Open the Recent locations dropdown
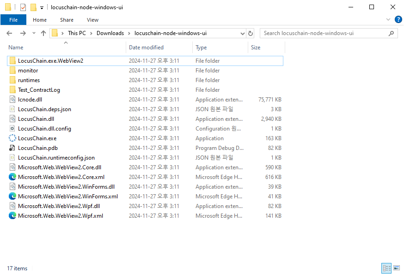 (34, 33)
